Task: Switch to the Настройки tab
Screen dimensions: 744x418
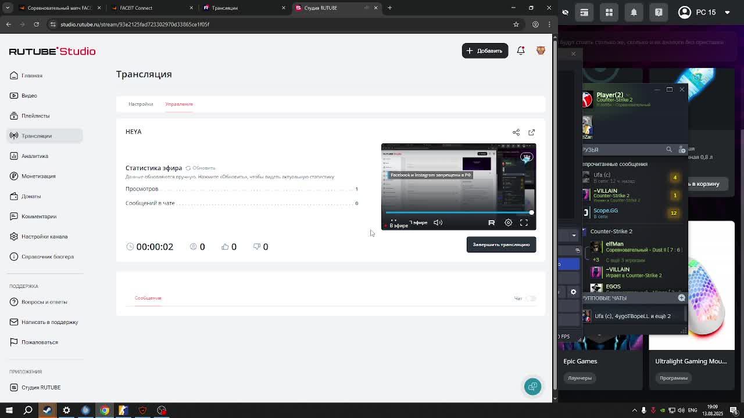Action: 141,104
